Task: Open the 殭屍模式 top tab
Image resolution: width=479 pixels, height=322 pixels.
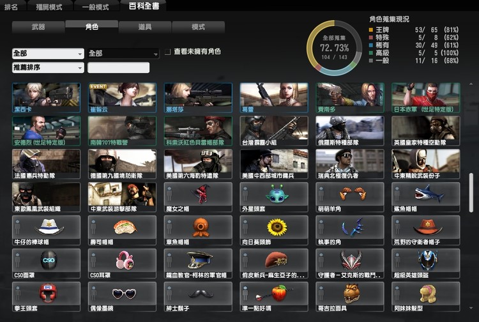Action: pyautogui.click(x=50, y=6)
